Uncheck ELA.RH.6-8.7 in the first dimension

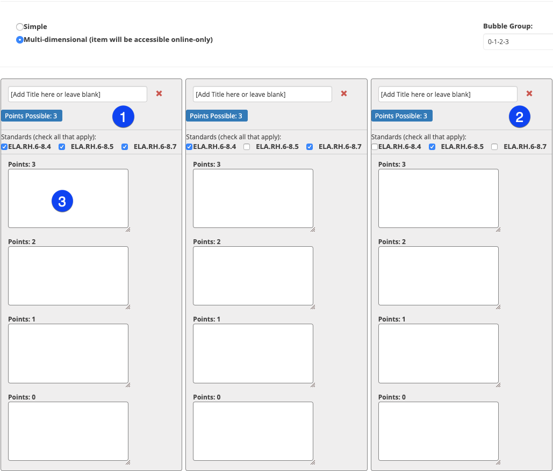pyautogui.click(x=125, y=147)
